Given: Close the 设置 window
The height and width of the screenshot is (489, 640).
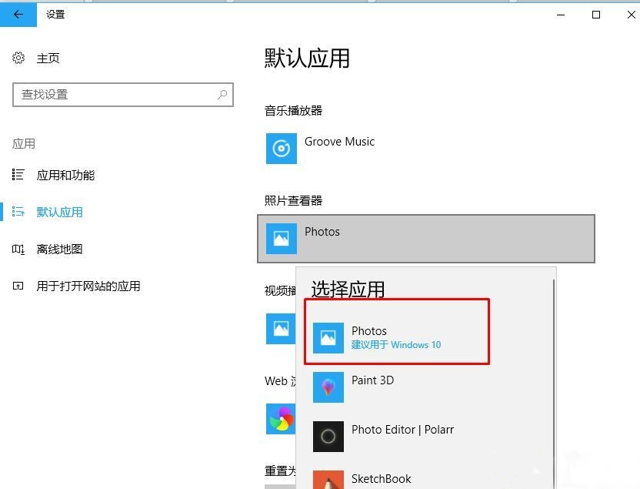Looking at the screenshot, I should click(x=631, y=15).
